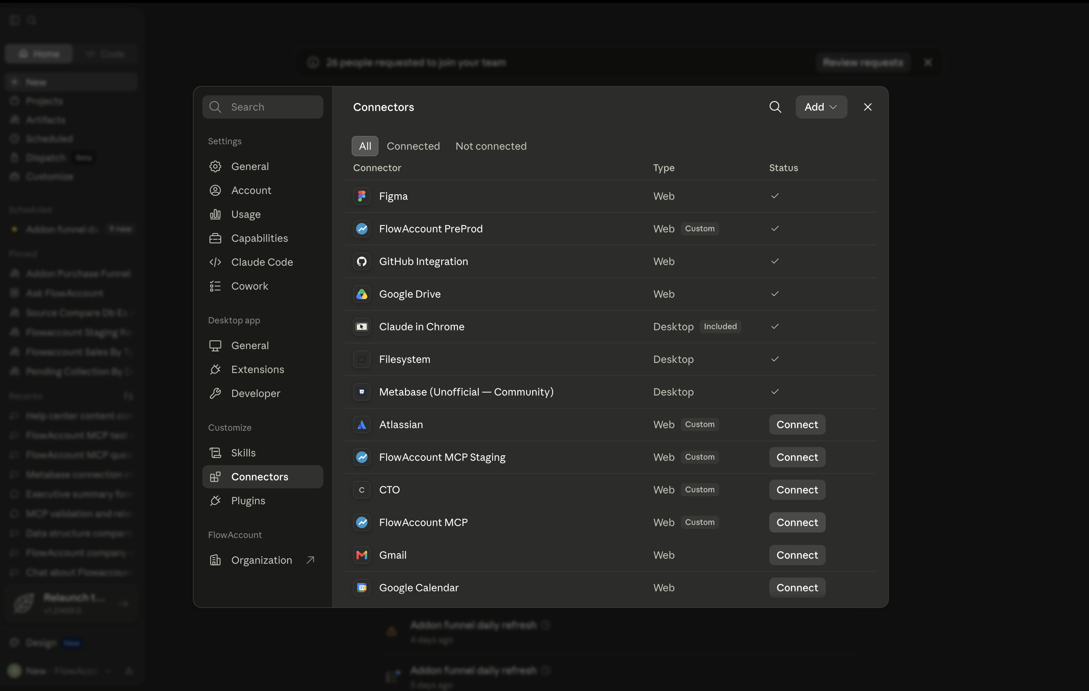Click the Figma connected checkmark
The width and height of the screenshot is (1089, 691).
coord(775,196)
